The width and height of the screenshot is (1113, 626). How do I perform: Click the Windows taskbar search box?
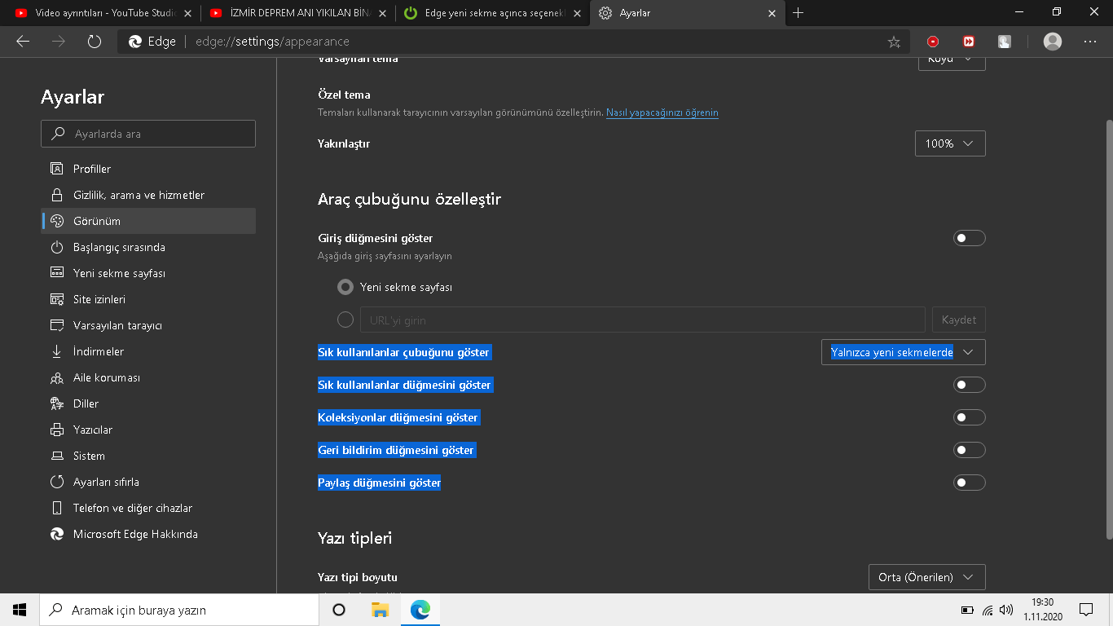[179, 610]
